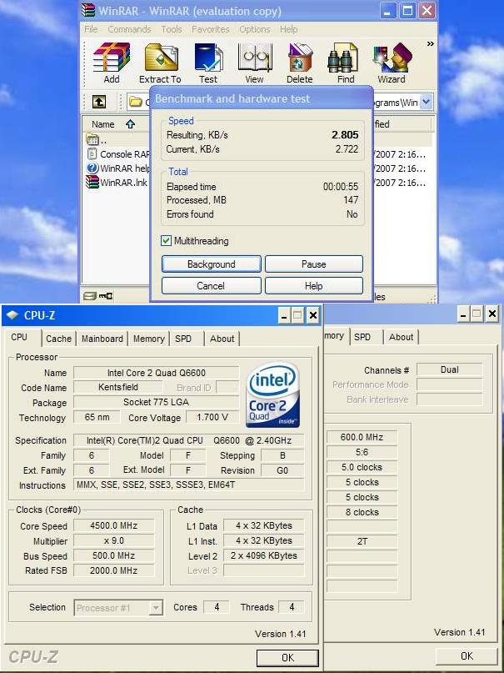504x673 pixels.
Task: Switch to the Cache tab
Action: click(58, 339)
